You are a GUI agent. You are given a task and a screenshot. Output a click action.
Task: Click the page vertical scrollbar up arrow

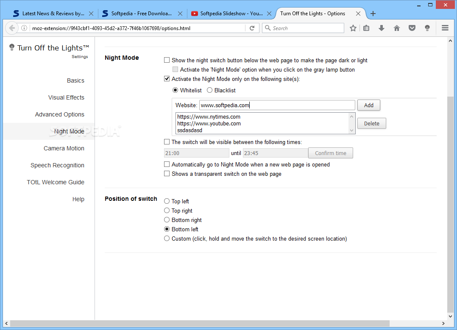point(450,41)
